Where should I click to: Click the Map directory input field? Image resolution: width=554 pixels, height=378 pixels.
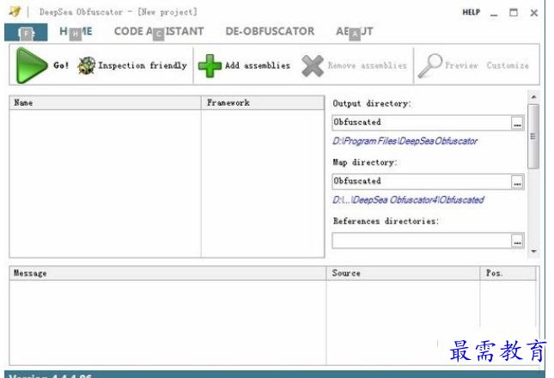pyautogui.click(x=422, y=181)
